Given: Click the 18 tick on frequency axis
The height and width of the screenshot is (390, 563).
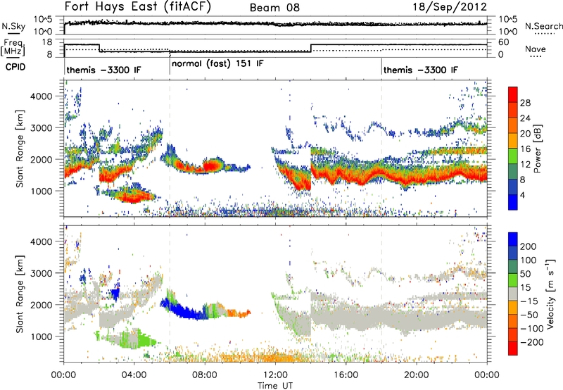Looking at the screenshot, I should (47, 42).
